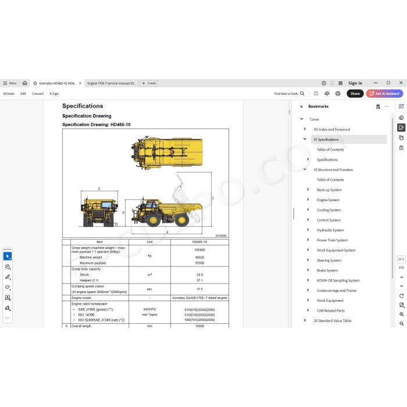Select Table of Contents under 01 Specifications
The width and height of the screenshot is (407, 407).
click(330, 149)
